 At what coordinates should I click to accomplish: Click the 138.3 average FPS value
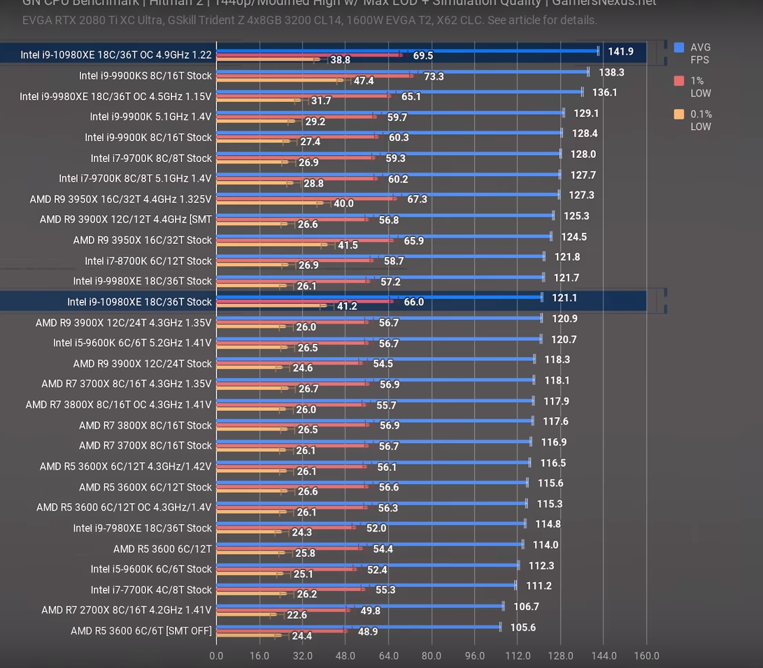(x=611, y=73)
